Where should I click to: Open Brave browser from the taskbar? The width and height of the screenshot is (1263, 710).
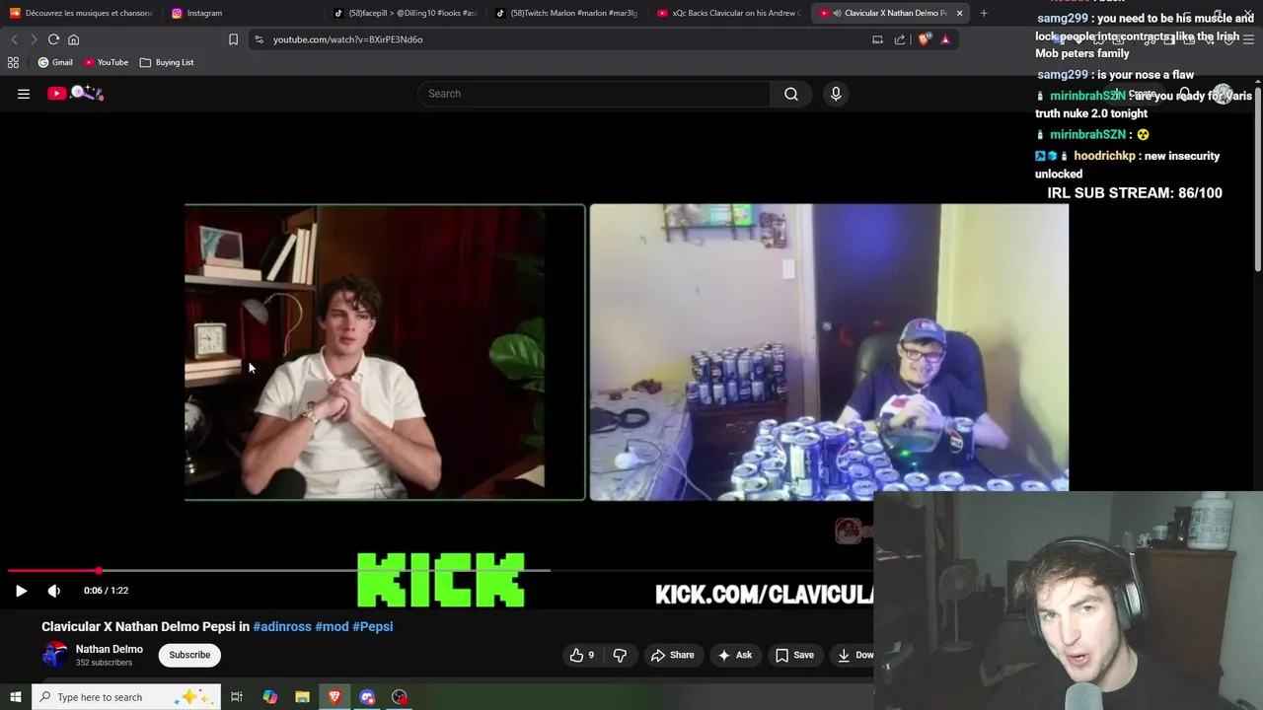tap(334, 697)
